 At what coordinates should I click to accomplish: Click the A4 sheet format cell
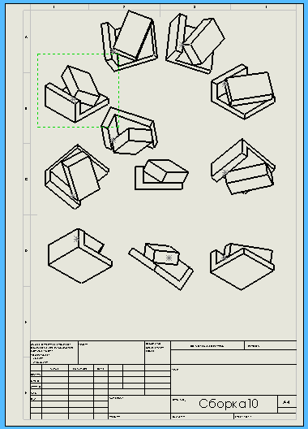(286, 402)
